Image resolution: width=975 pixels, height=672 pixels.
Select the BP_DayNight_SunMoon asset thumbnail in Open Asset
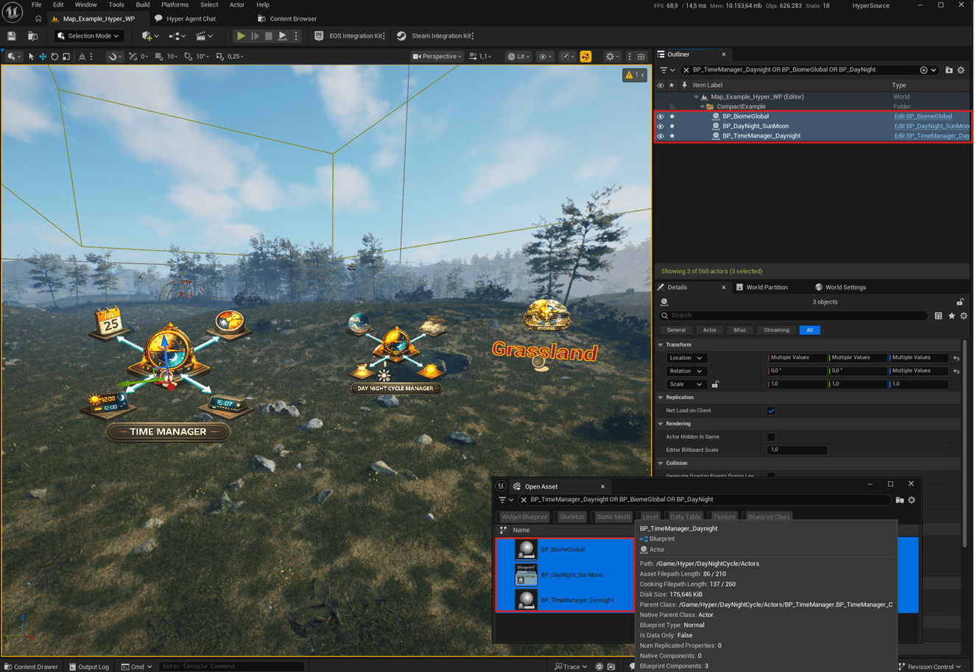(x=526, y=575)
